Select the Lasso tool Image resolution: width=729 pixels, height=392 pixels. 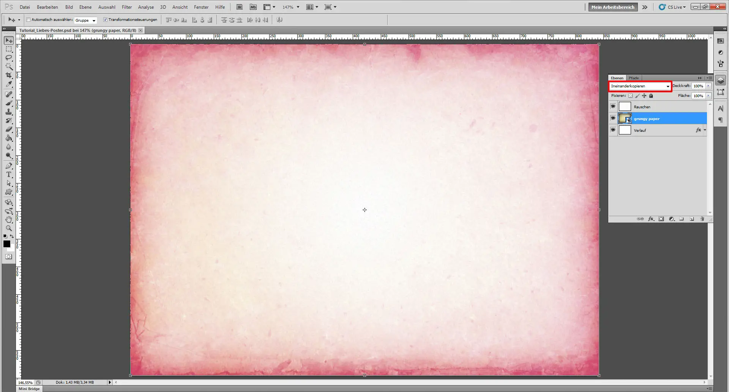point(9,58)
